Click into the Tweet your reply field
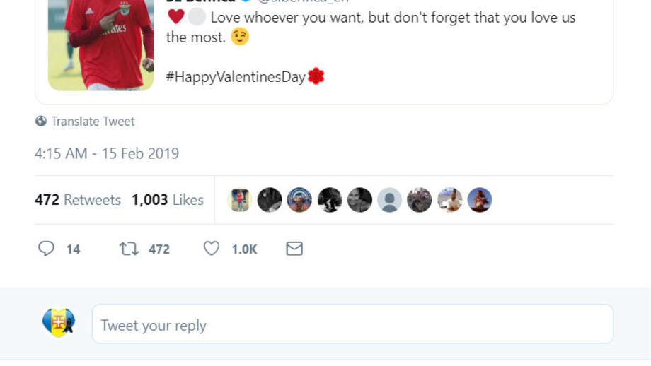 coord(352,325)
